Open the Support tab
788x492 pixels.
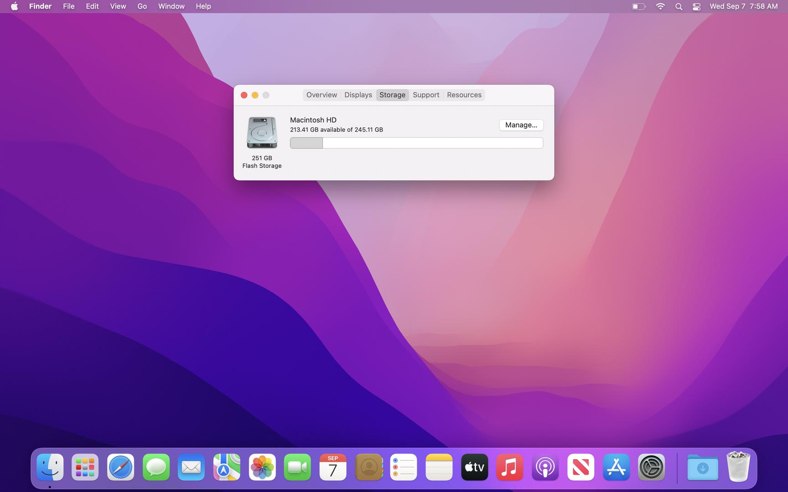point(426,95)
